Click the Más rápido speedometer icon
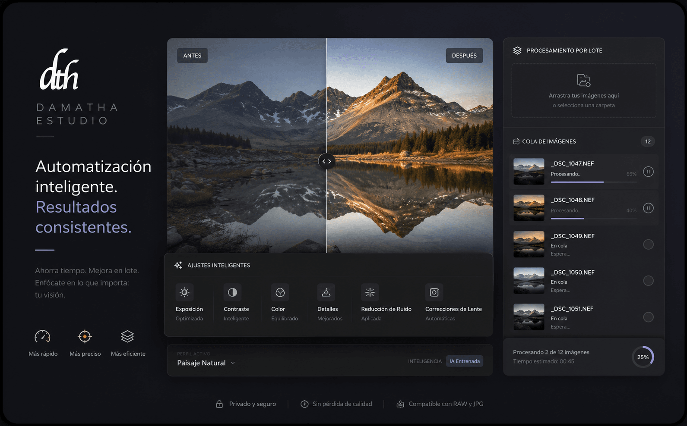The width and height of the screenshot is (687, 426). [42, 336]
